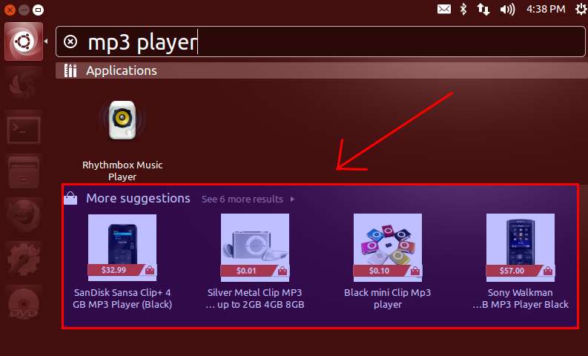Click the $32.99 price tag
The height and width of the screenshot is (356, 588).
point(113,270)
